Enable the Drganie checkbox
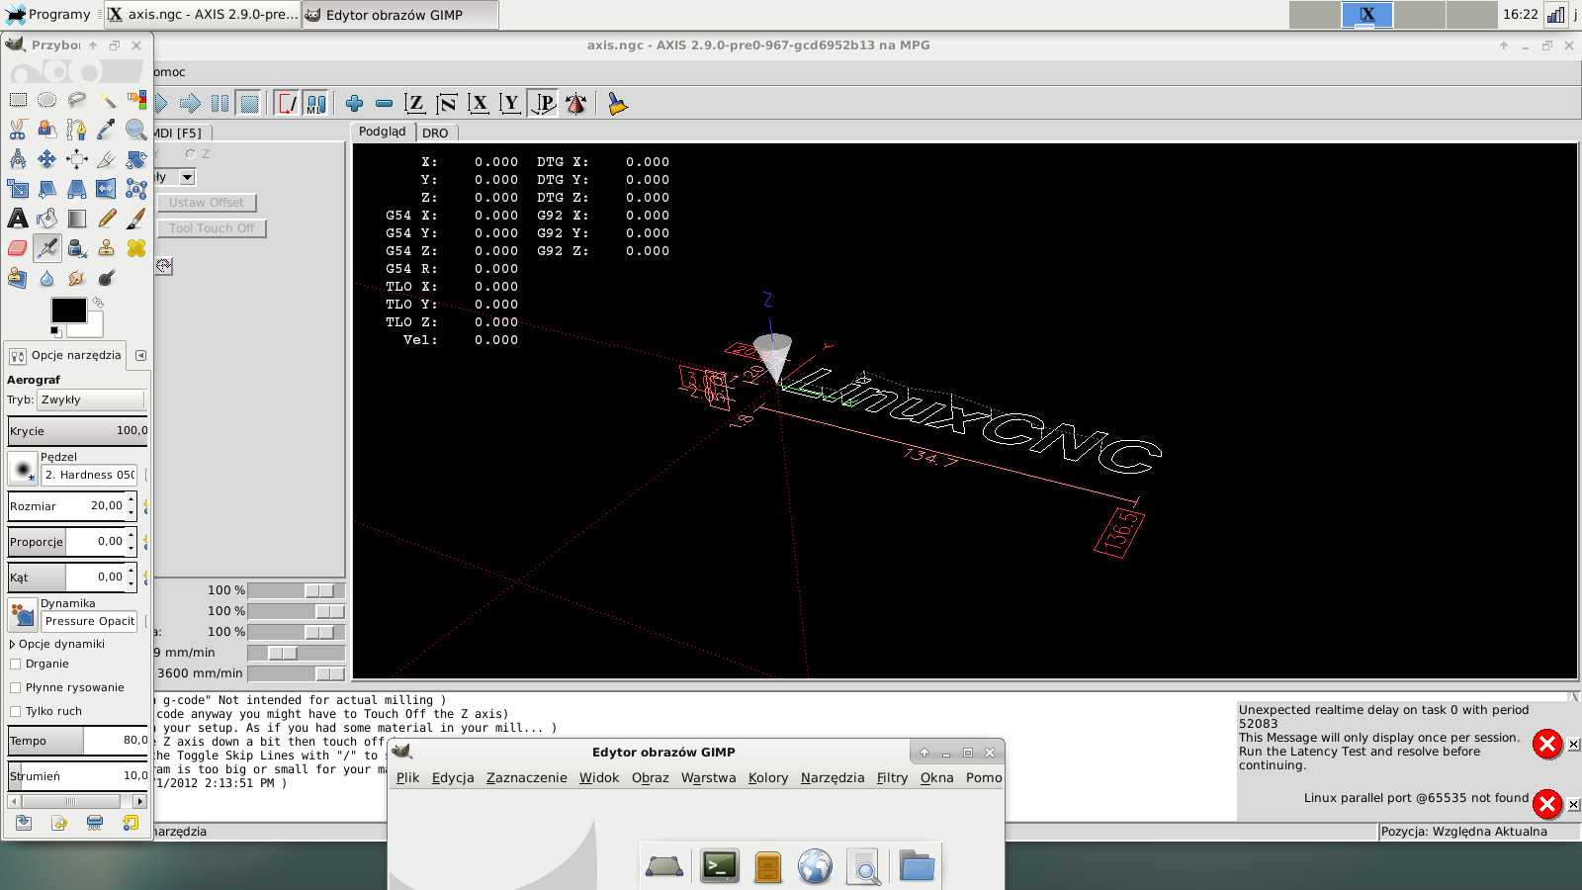The image size is (1582, 890). tap(15, 664)
